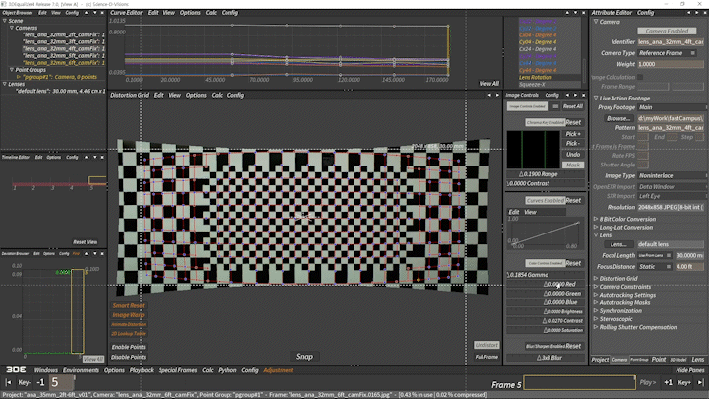Click Attribute Editor panel left-arrow icon
709x399 pixels.
click(x=688, y=13)
